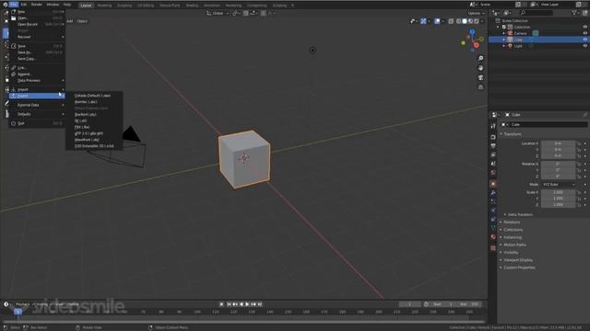Viewport: 590px width, 331px height.
Task: Open the Material properties tab icon
Action: coord(493,237)
